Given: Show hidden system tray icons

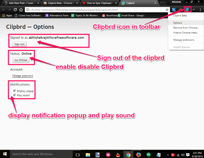Looking at the screenshot, I should (x=168, y=155).
